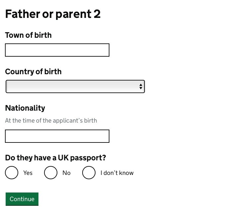Open the Country of birth dropdown
This screenshot has width=252, height=220.
click(75, 86)
